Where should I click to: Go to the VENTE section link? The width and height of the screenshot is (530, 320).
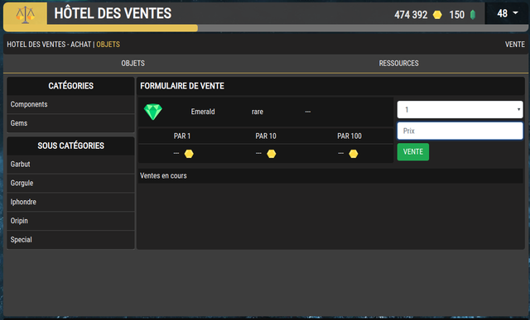point(515,45)
